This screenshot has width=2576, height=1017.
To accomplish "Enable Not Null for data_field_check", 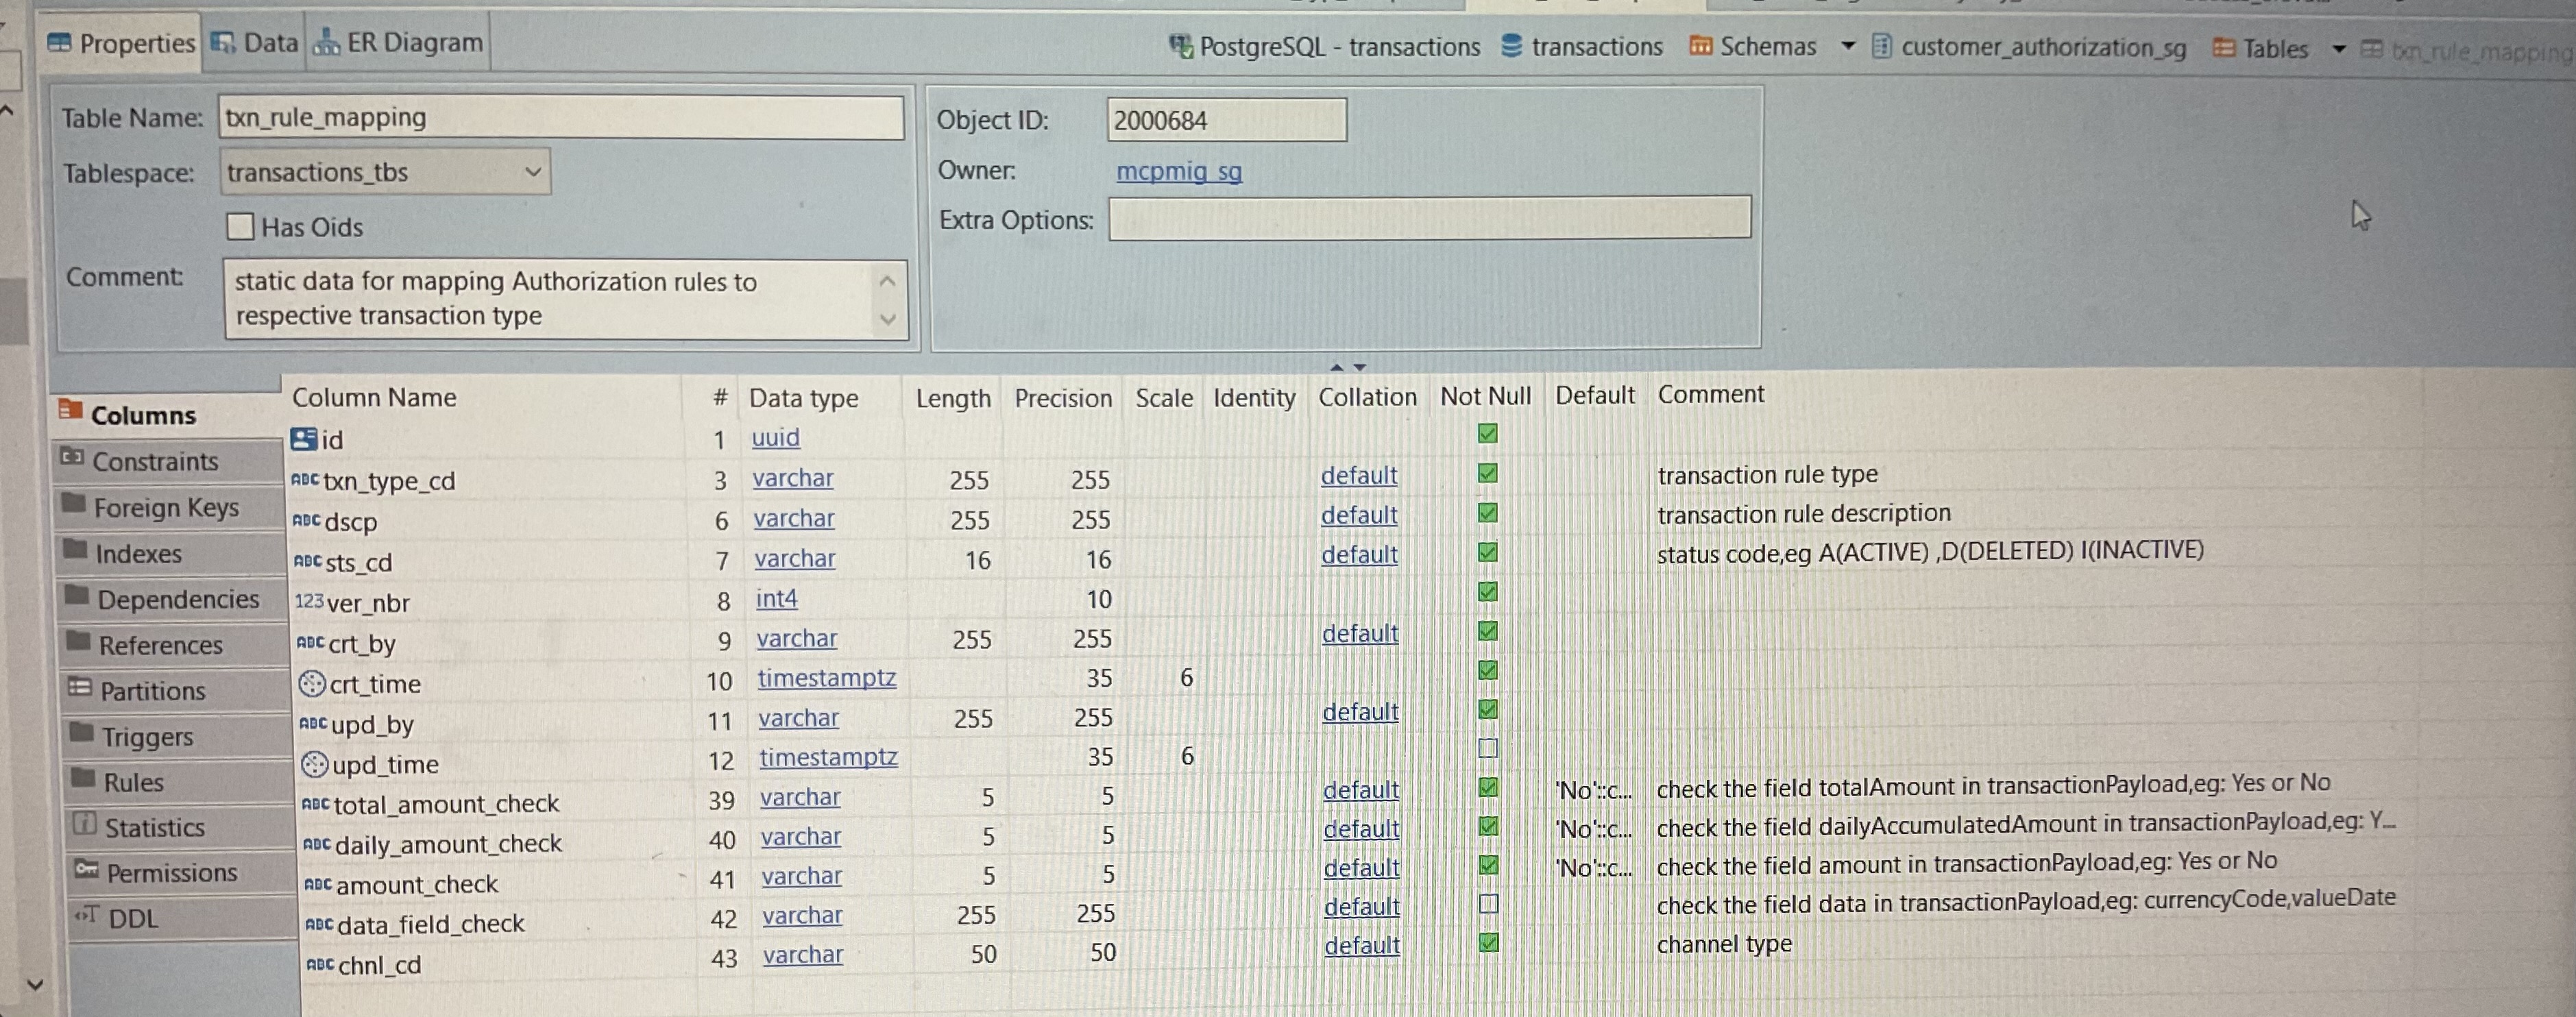I will click(x=1489, y=904).
